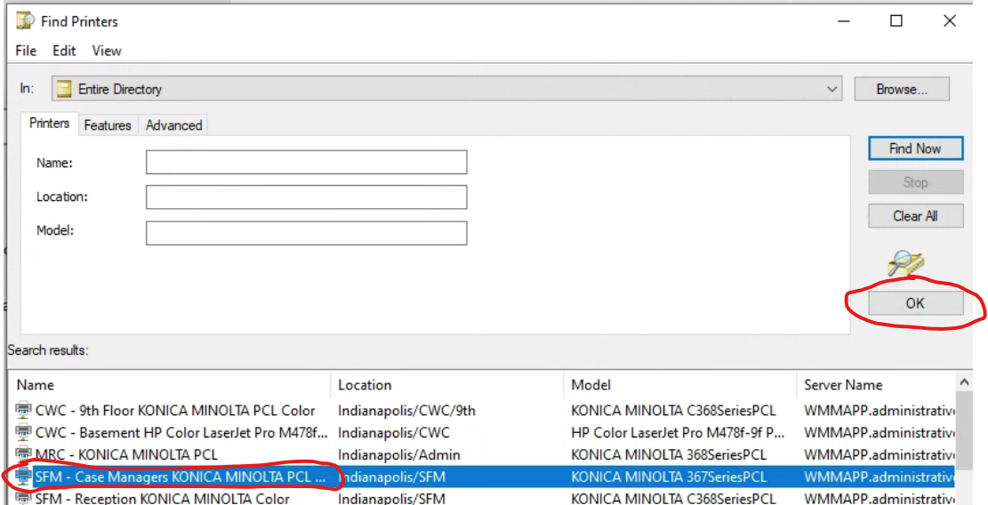Open the View menu
Image resolution: width=988 pixels, height=505 pixels.
point(107,51)
